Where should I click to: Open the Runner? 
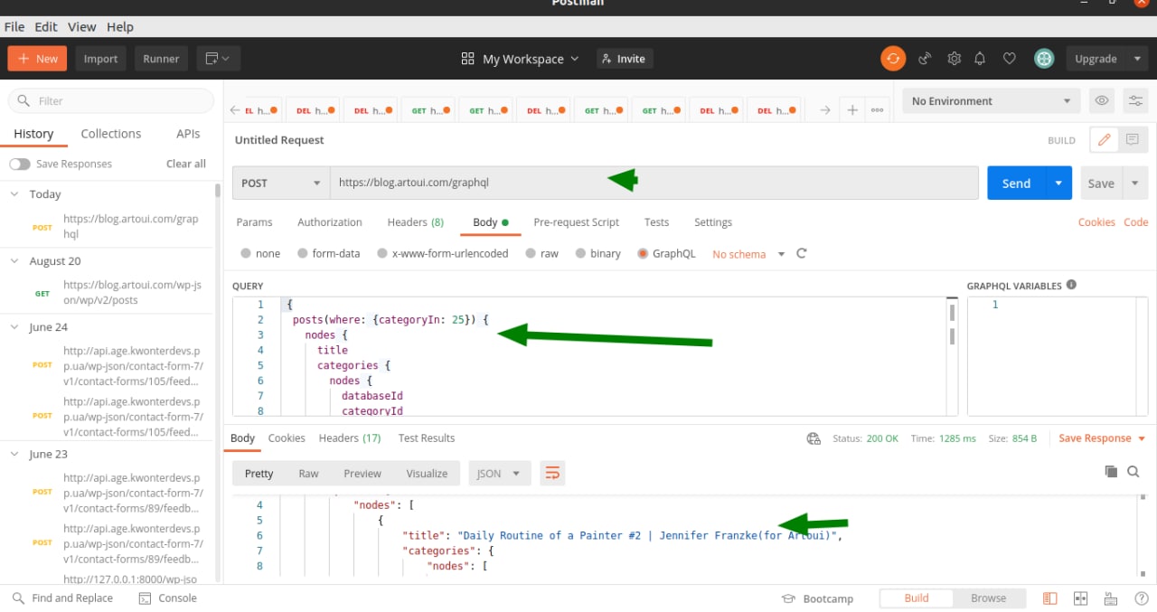coord(161,59)
